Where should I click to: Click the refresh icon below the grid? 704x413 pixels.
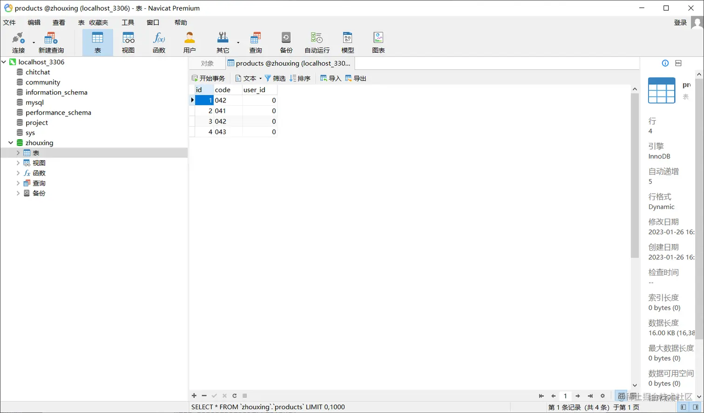point(235,396)
